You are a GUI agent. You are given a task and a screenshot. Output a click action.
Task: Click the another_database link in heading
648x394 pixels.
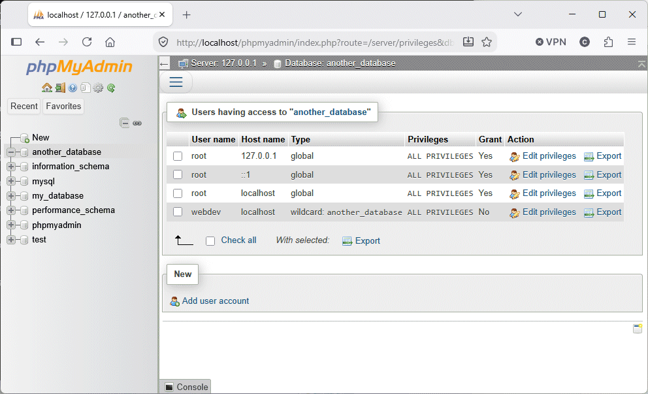coord(330,112)
